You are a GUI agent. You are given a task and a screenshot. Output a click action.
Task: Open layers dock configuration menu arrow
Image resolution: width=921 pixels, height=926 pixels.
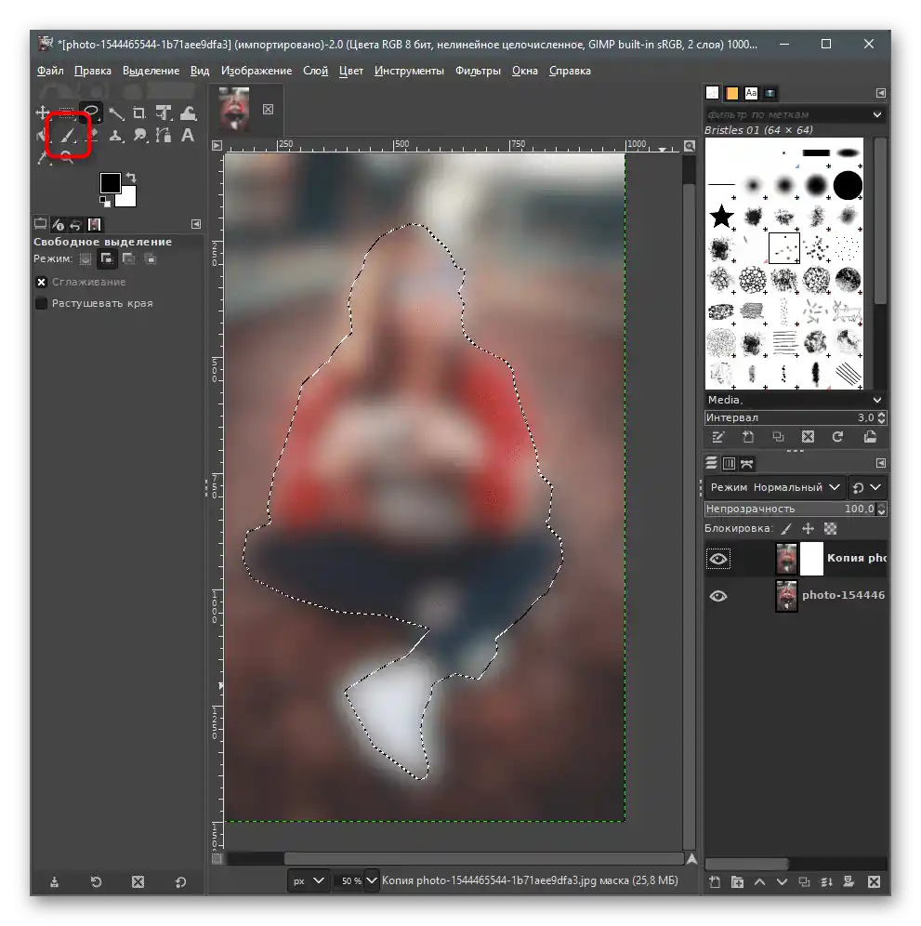click(x=880, y=463)
